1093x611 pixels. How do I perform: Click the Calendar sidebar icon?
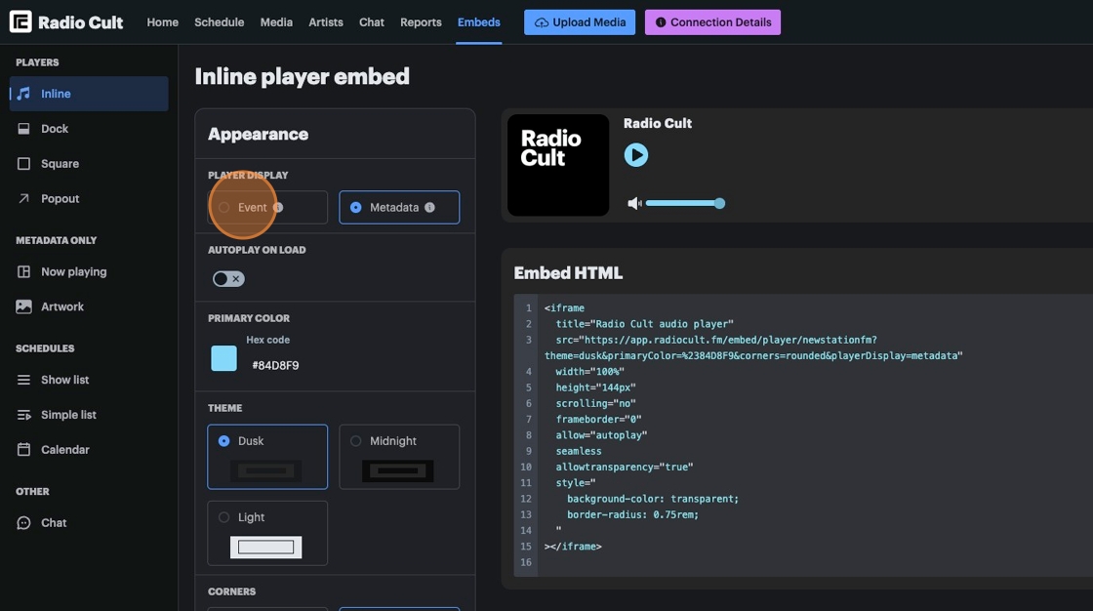[23, 449]
